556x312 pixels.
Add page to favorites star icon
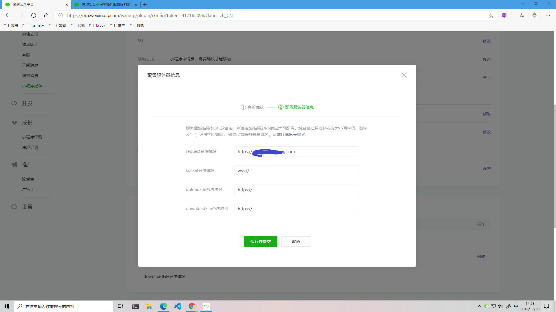491,16
